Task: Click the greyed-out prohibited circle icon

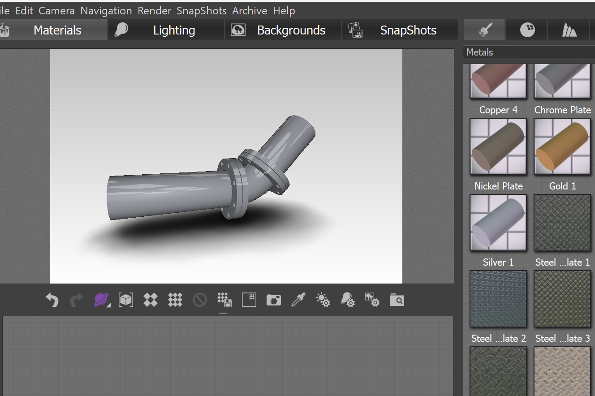Action: coord(200,300)
